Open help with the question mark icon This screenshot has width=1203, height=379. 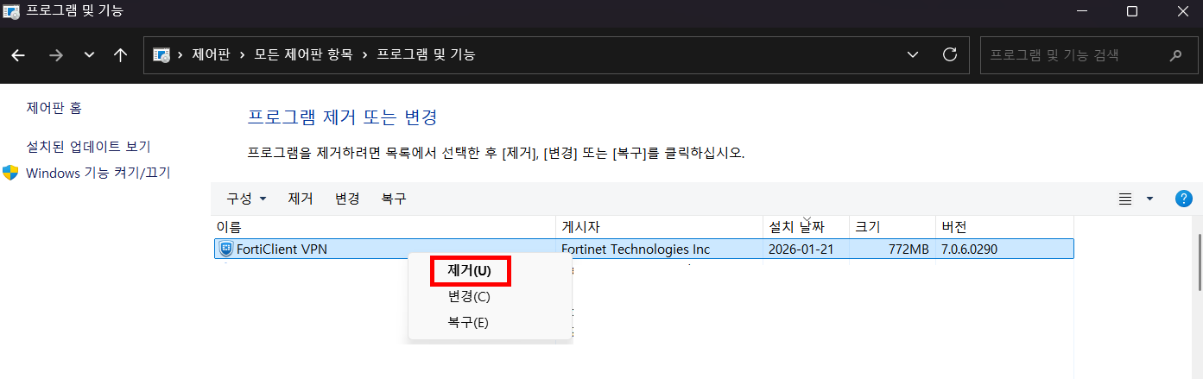tap(1184, 199)
